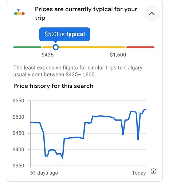Click the $435 lower range label
169x182 pixels.
pyautogui.click(x=48, y=55)
